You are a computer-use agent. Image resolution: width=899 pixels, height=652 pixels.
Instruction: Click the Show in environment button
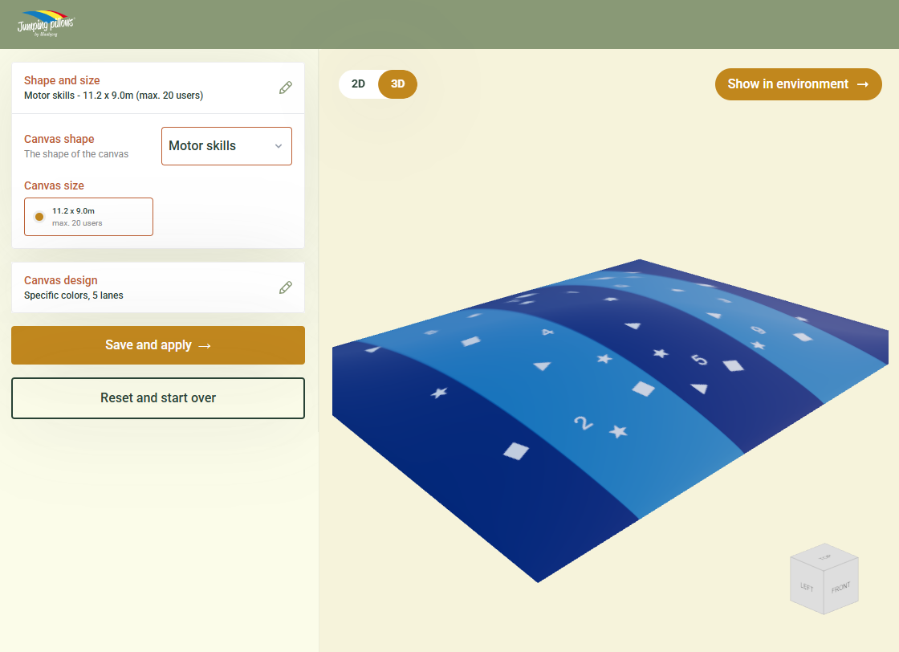coord(798,84)
